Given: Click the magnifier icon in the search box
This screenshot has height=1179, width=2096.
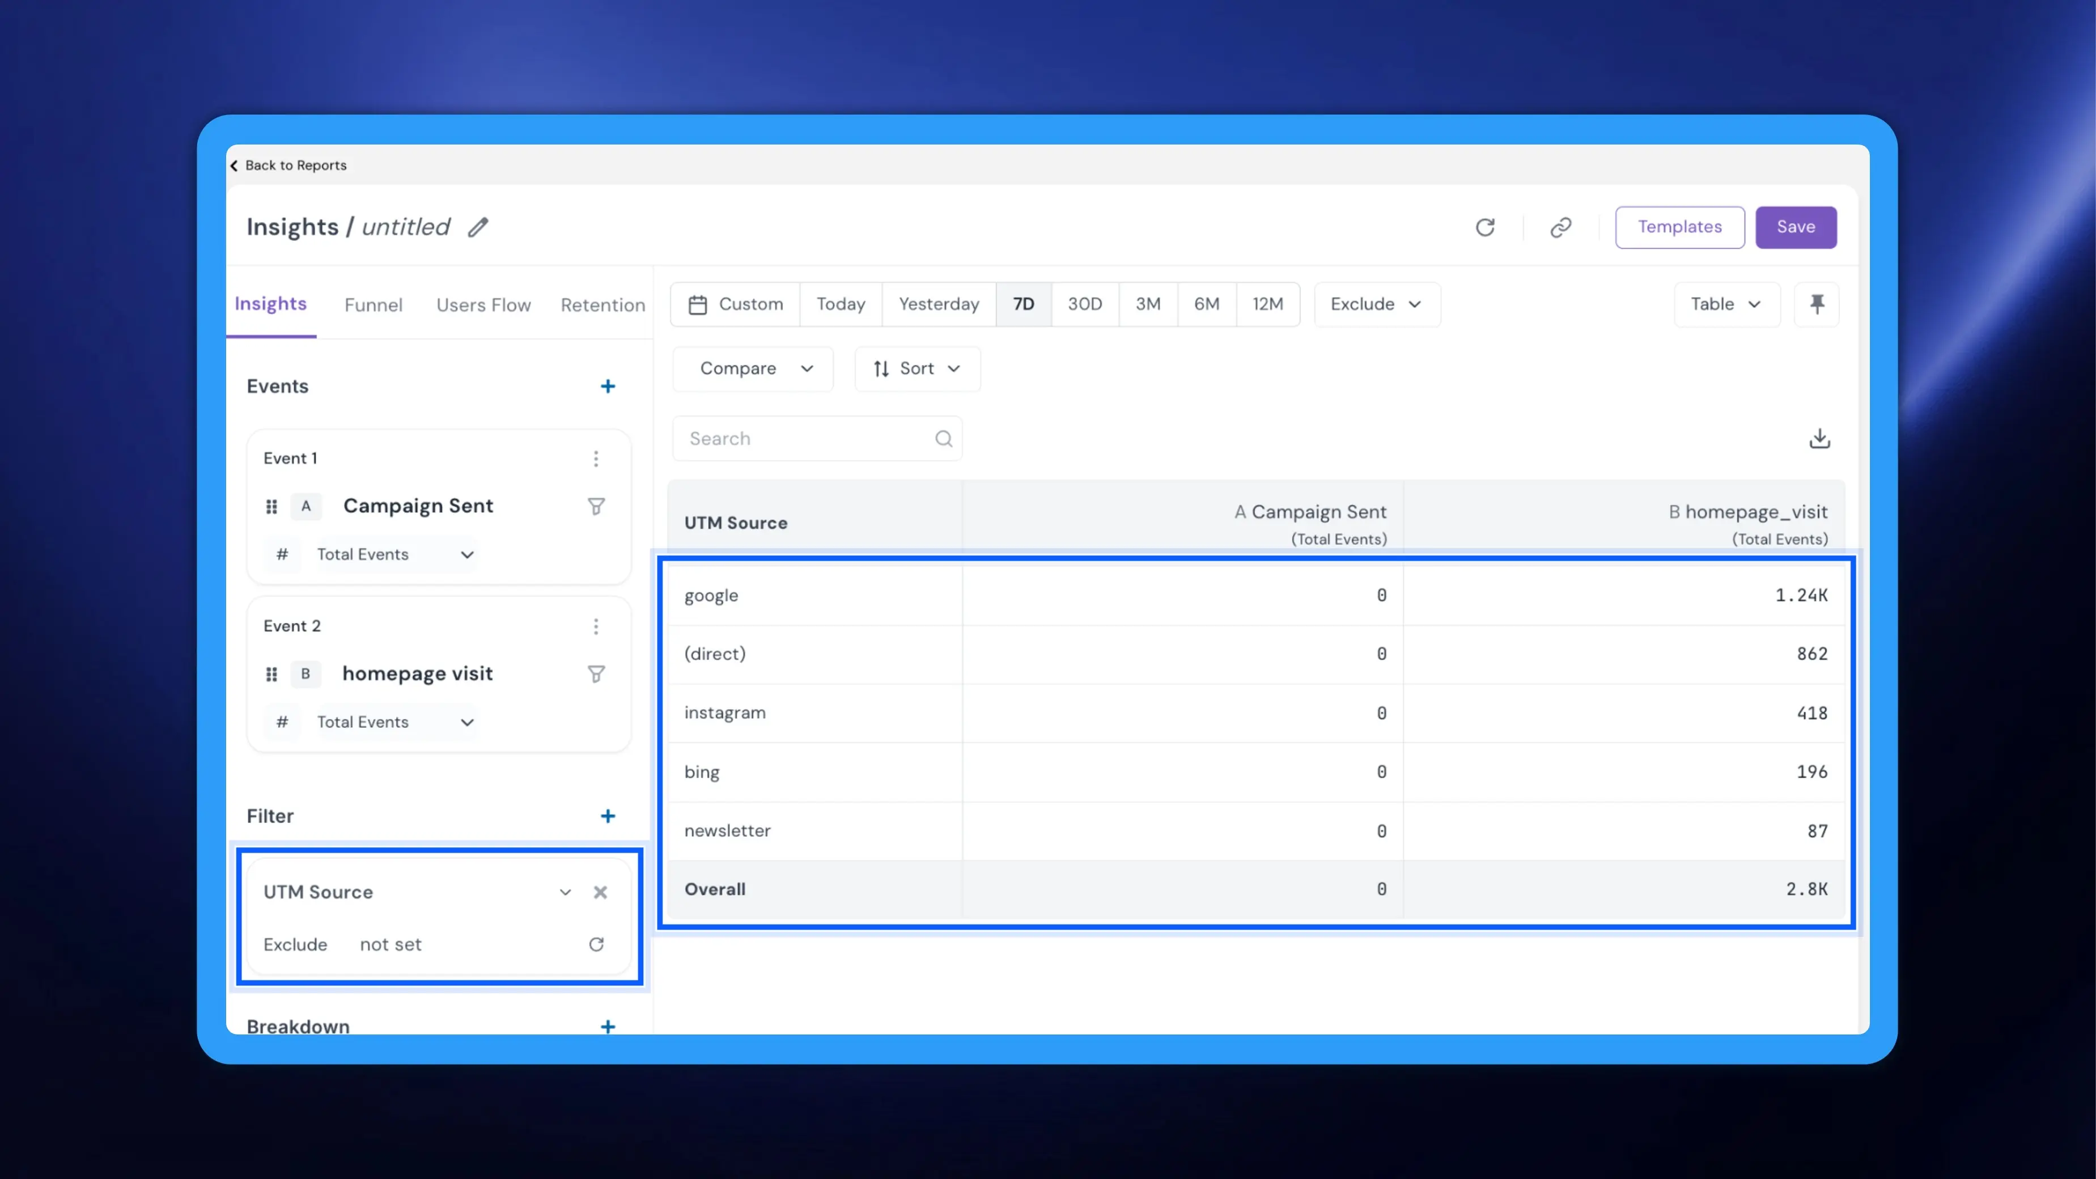Looking at the screenshot, I should (x=943, y=439).
